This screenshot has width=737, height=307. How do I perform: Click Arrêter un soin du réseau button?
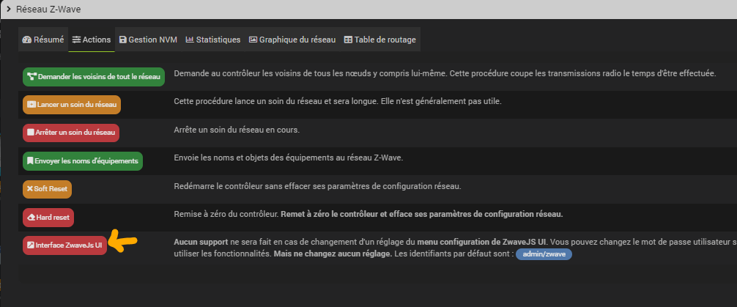pyautogui.click(x=71, y=133)
